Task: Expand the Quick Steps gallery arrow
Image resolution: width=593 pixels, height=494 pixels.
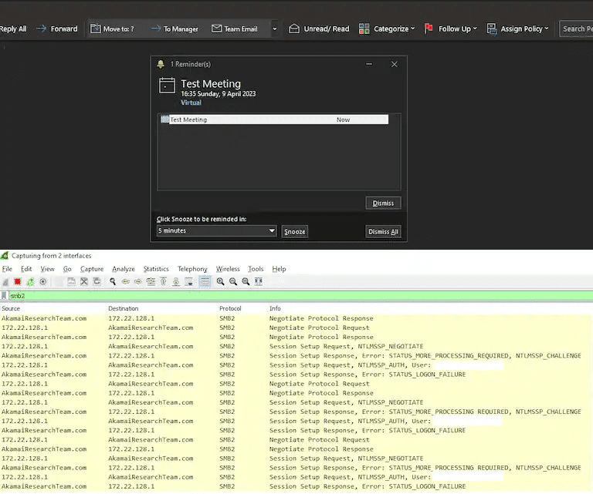Action: [x=275, y=29]
